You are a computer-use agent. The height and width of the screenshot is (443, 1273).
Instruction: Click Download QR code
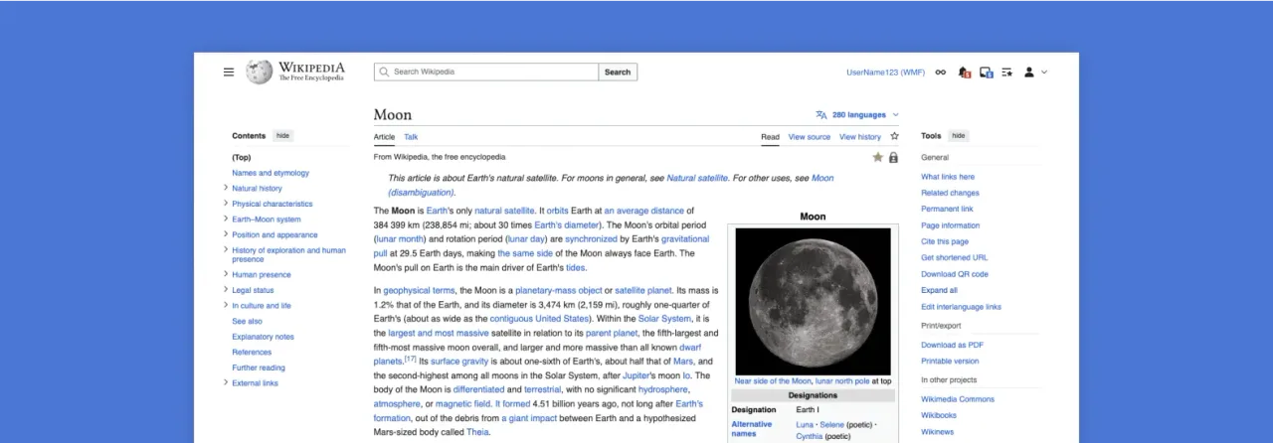[955, 274]
